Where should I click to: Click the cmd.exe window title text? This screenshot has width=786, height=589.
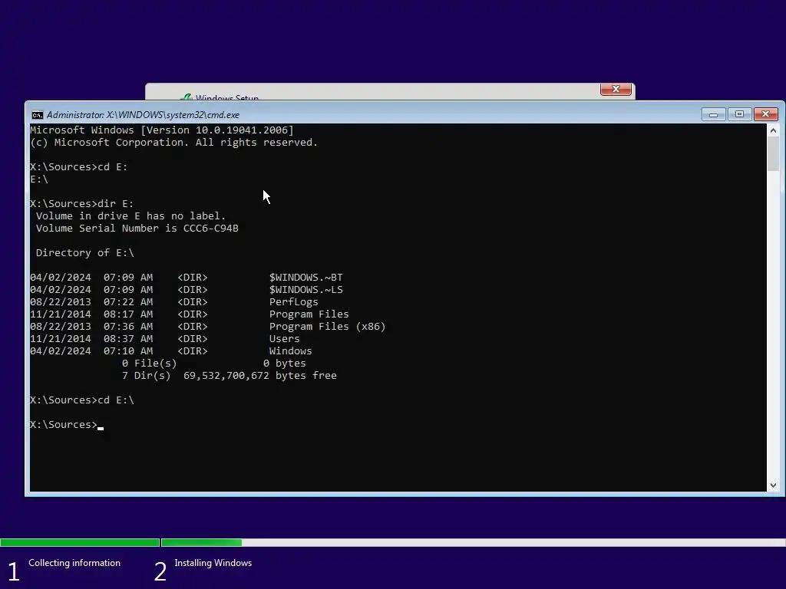click(x=143, y=115)
